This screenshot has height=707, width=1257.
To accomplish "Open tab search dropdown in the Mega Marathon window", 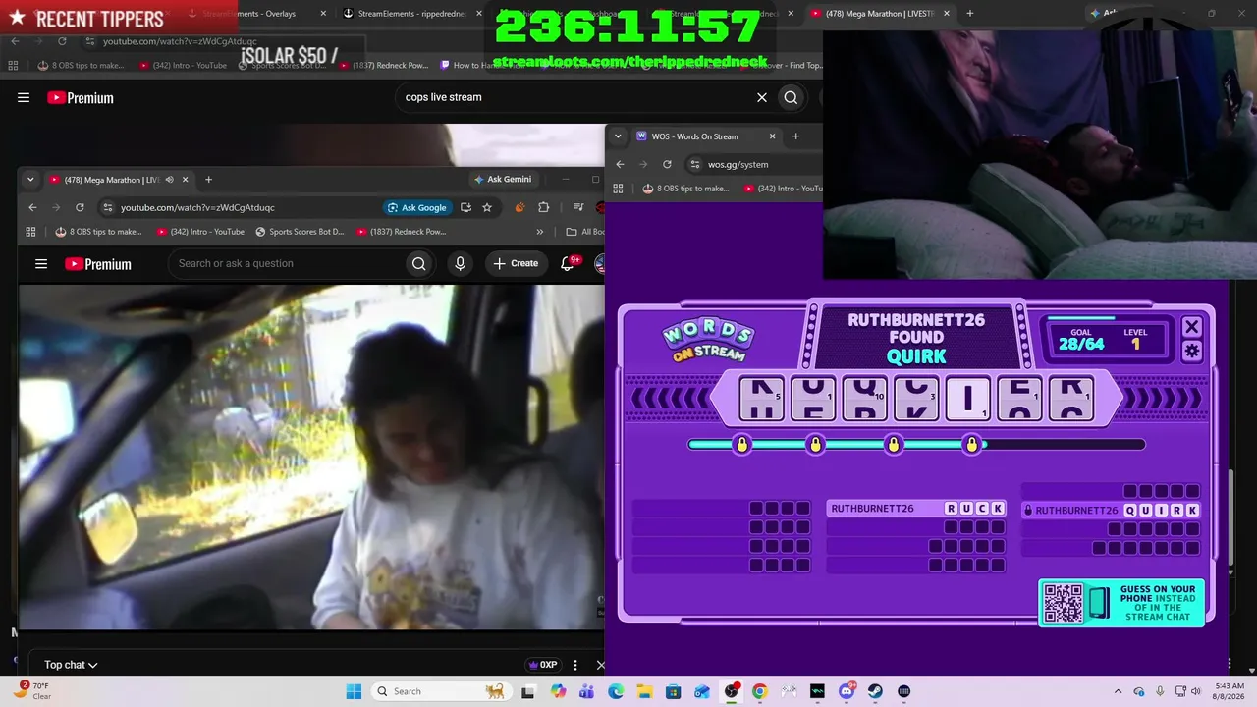I will click(x=30, y=180).
